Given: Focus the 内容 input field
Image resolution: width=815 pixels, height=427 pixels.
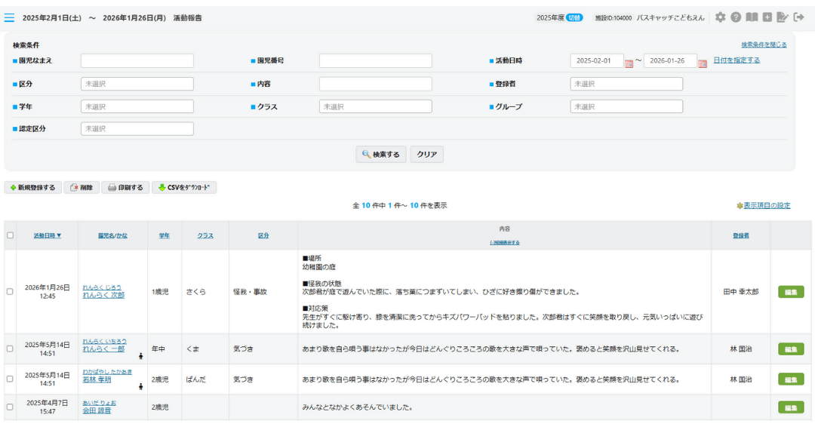Looking at the screenshot, I should [x=375, y=84].
